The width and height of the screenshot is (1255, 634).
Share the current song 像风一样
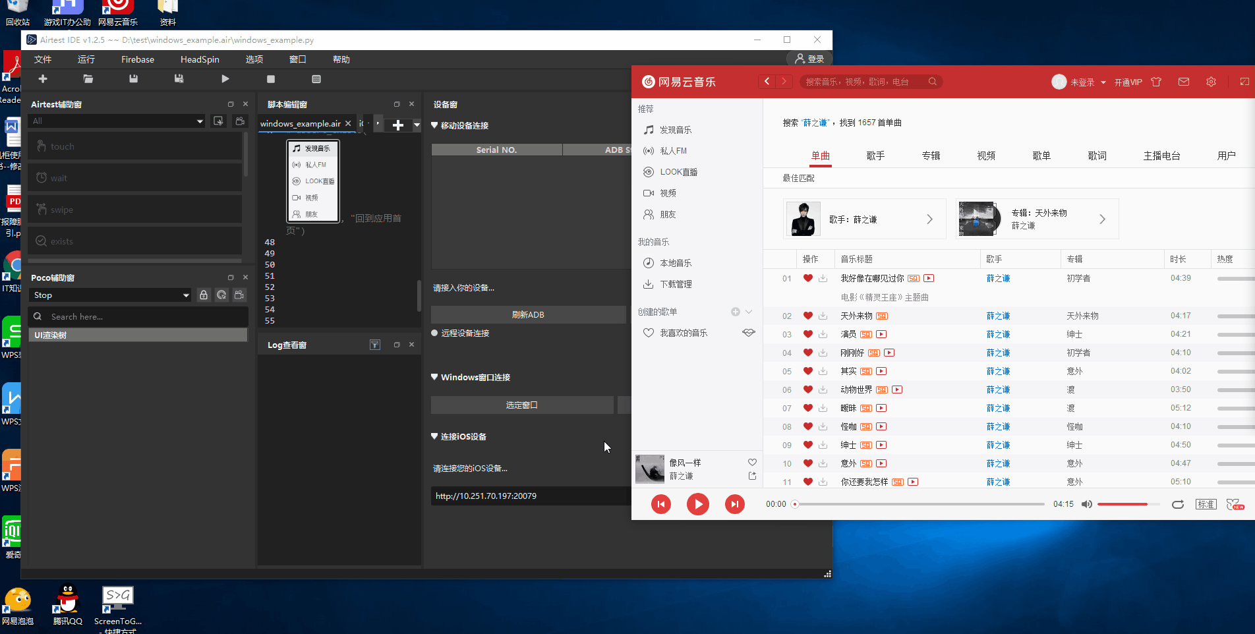(752, 476)
